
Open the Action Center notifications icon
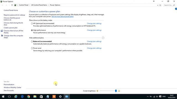tap(160, 97)
